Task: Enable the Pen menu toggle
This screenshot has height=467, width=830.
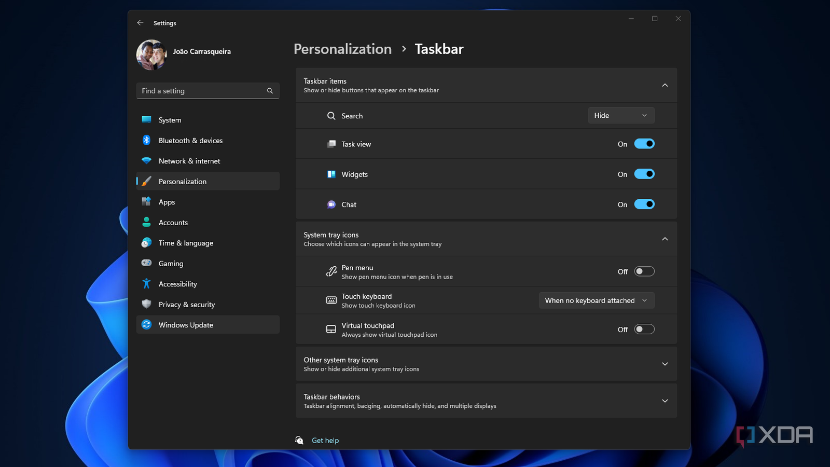Action: click(644, 271)
